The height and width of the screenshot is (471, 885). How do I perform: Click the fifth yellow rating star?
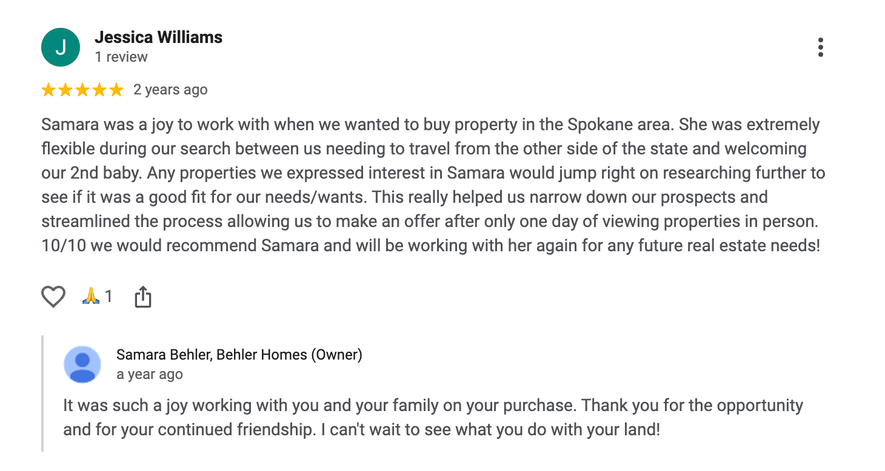[116, 90]
